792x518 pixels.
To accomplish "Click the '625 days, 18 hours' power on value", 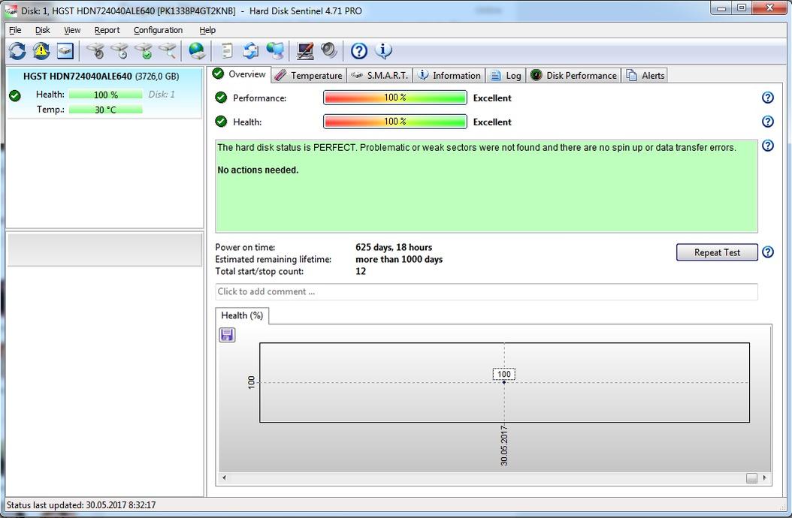I will pos(394,247).
